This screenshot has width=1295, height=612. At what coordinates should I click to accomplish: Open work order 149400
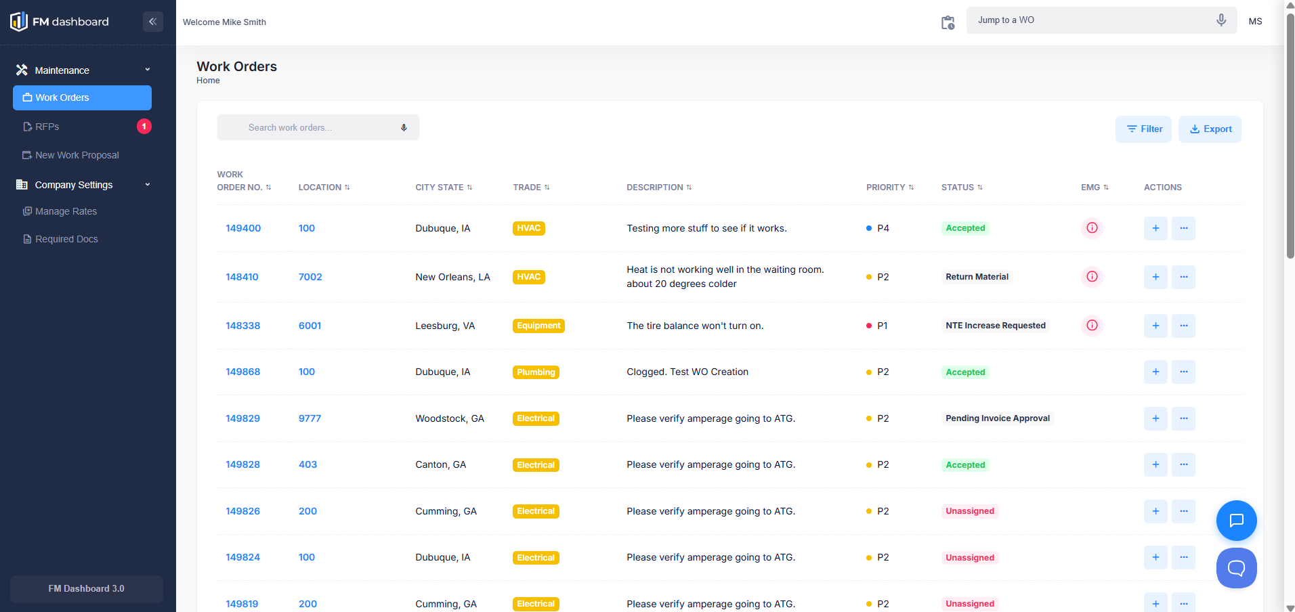point(243,228)
